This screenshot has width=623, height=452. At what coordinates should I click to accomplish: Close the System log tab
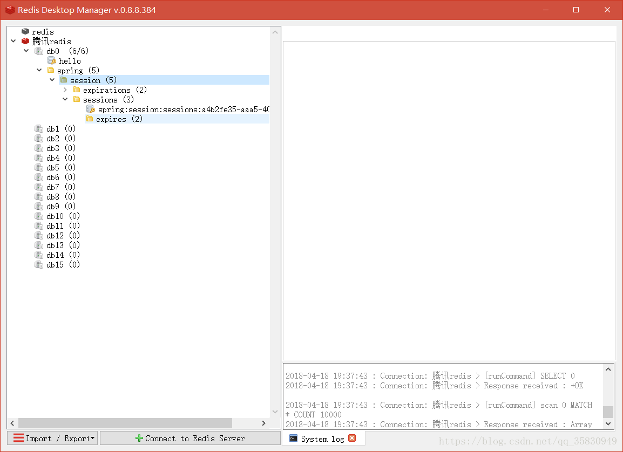click(352, 438)
